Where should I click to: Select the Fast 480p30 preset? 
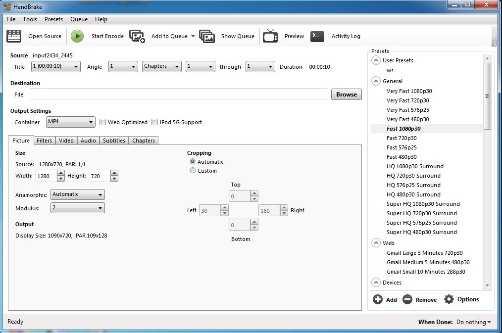(402, 157)
